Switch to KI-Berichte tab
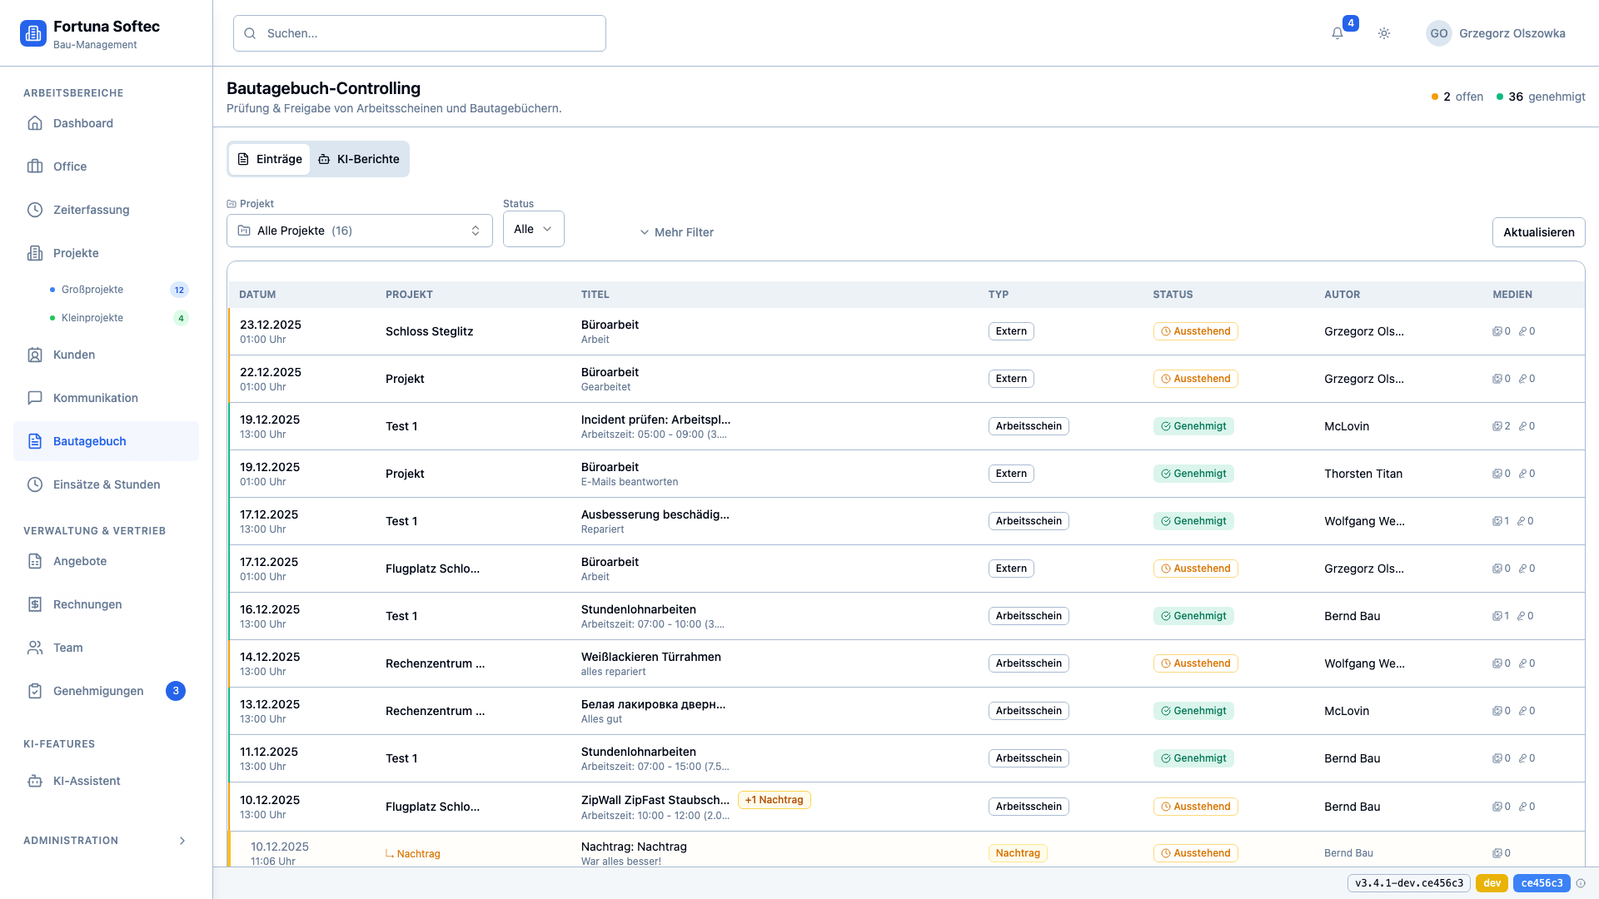 point(359,159)
